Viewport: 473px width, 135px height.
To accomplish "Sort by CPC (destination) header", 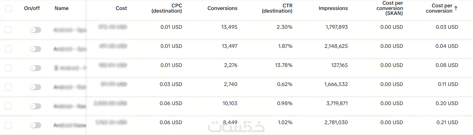I will (x=167, y=8).
